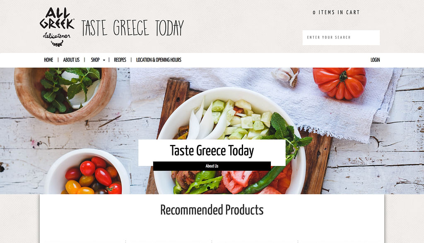
Task: Click the laurel sprig under the delicatessen logo
Action: pyautogui.click(x=57, y=43)
